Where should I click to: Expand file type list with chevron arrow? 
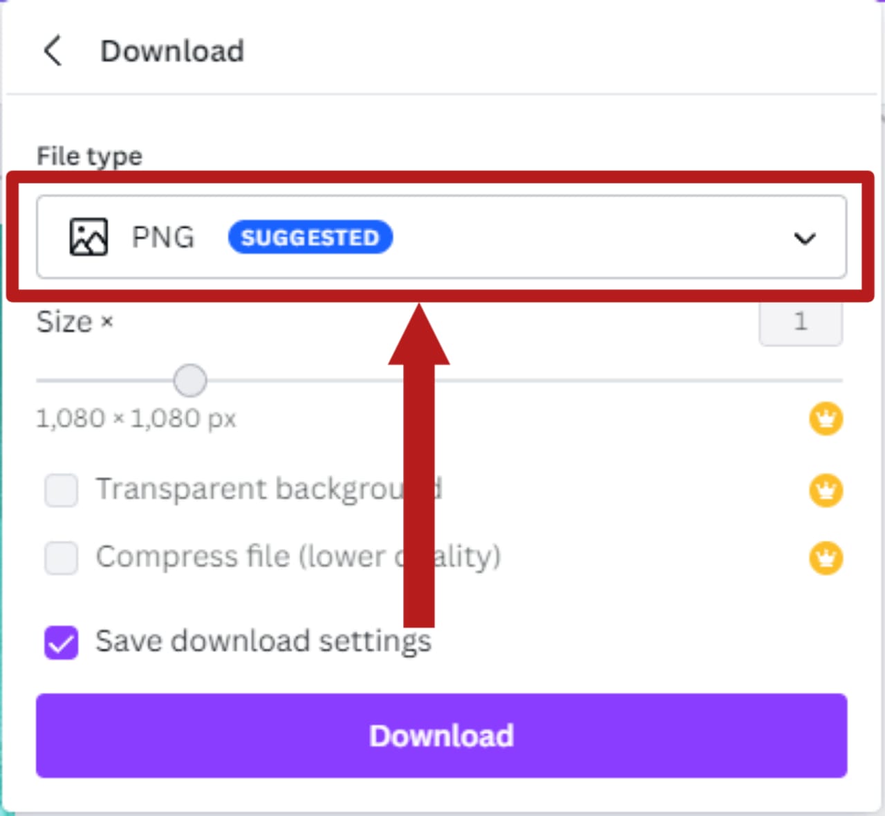(805, 239)
